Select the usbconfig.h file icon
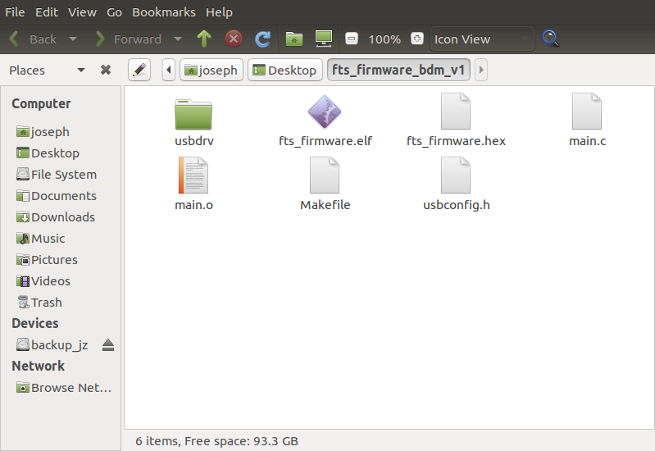This screenshot has height=451, width=655. 456,175
